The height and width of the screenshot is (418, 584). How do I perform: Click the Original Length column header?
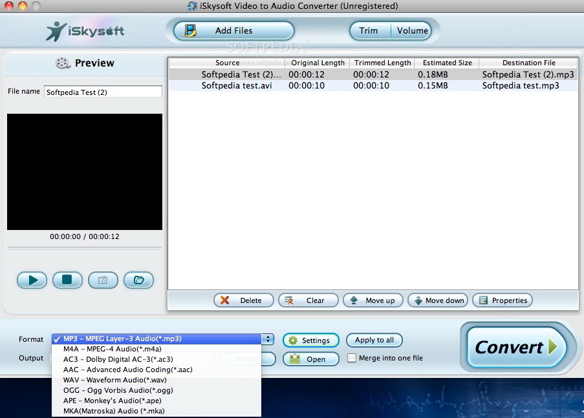318,63
